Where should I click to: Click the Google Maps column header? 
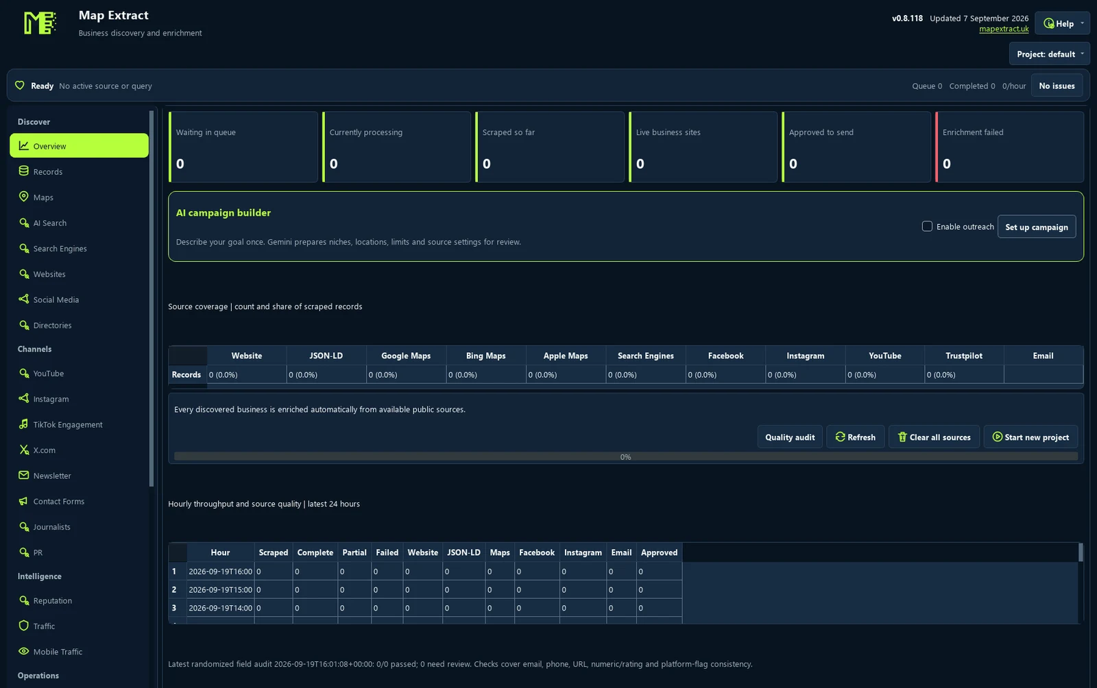[406, 356]
